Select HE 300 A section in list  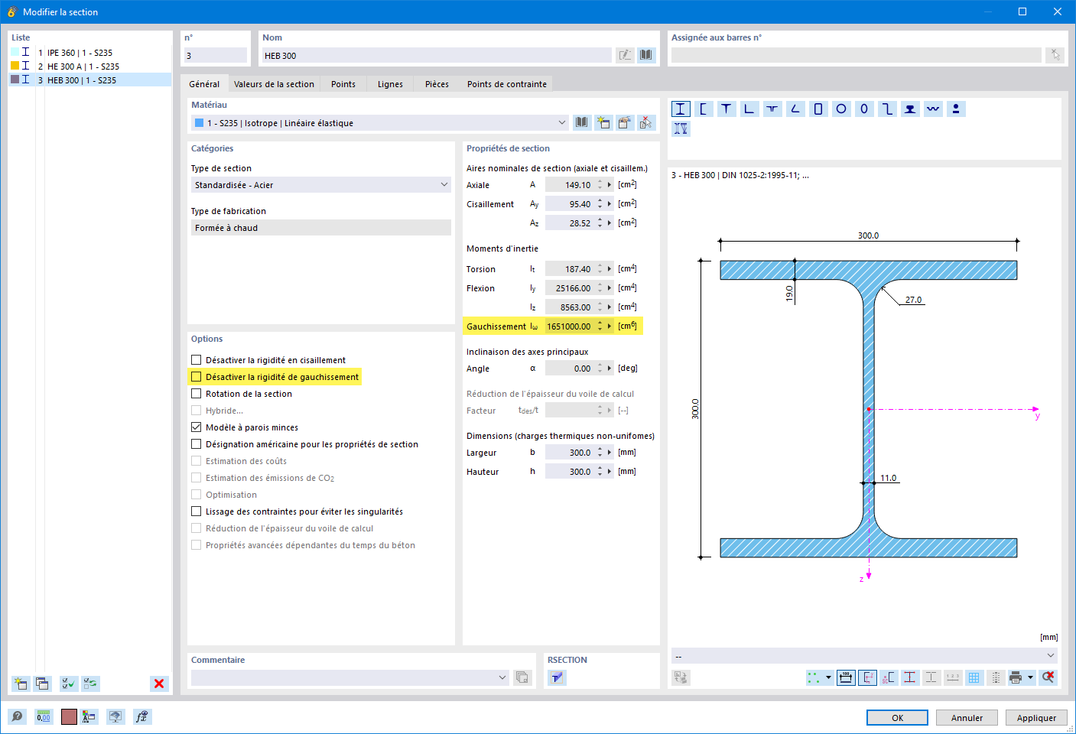90,67
